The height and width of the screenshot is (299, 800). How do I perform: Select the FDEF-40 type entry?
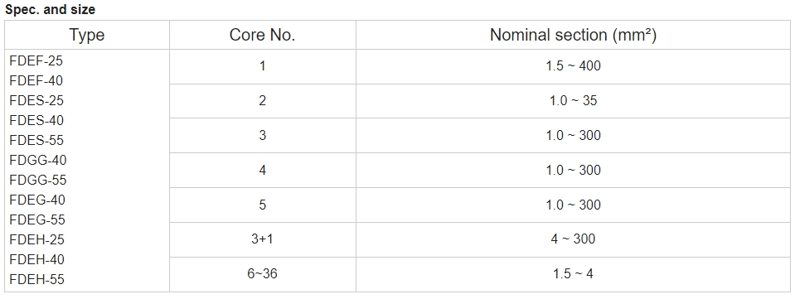[36, 80]
